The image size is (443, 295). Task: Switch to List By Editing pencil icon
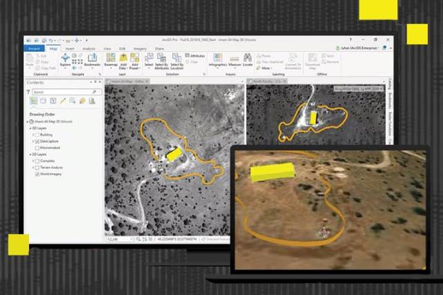click(x=63, y=101)
